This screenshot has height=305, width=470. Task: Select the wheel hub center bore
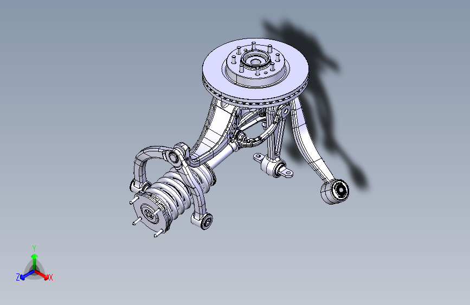[255, 62]
